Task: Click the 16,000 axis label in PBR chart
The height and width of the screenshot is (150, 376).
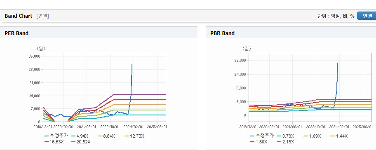Action: point(241,88)
